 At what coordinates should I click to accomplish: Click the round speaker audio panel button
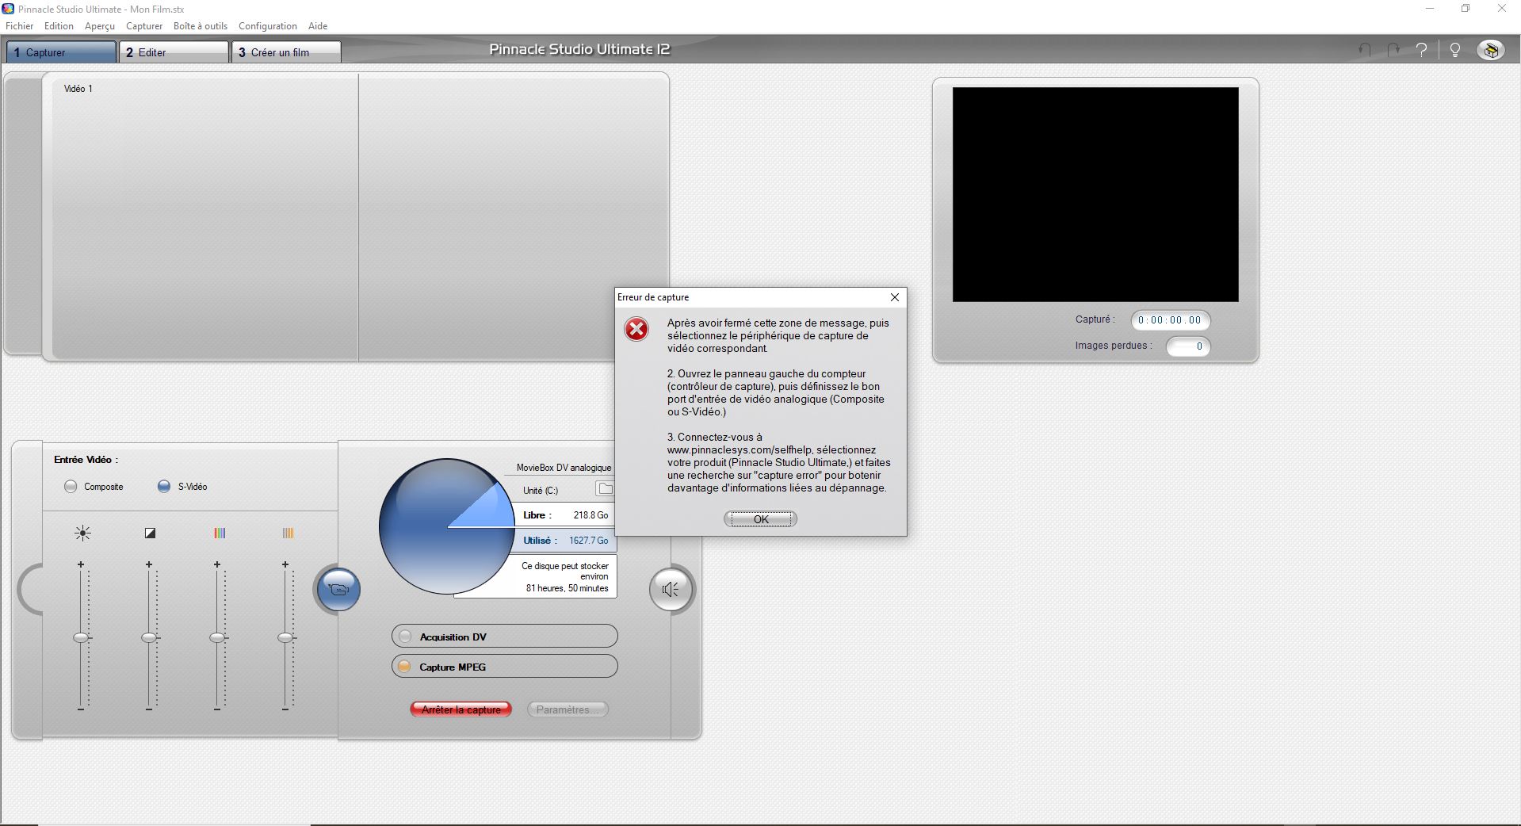click(x=671, y=589)
